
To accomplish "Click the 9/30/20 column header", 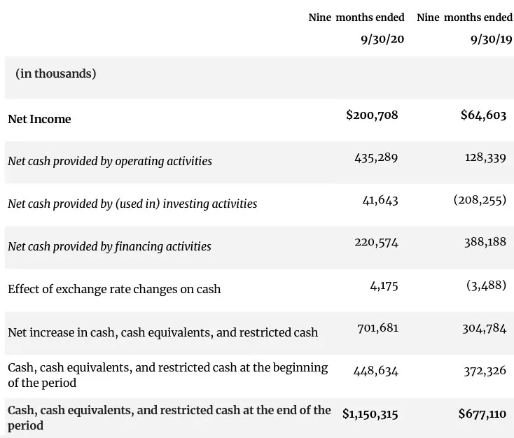I will [382, 39].
